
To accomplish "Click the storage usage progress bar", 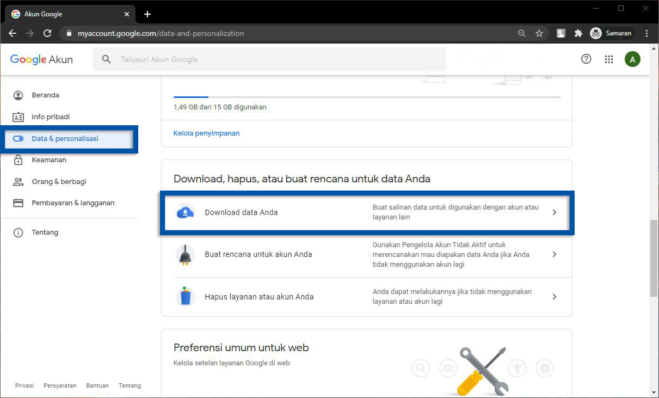I will [366, 97].
